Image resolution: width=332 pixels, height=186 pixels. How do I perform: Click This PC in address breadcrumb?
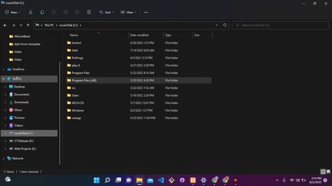click(49, 25)
